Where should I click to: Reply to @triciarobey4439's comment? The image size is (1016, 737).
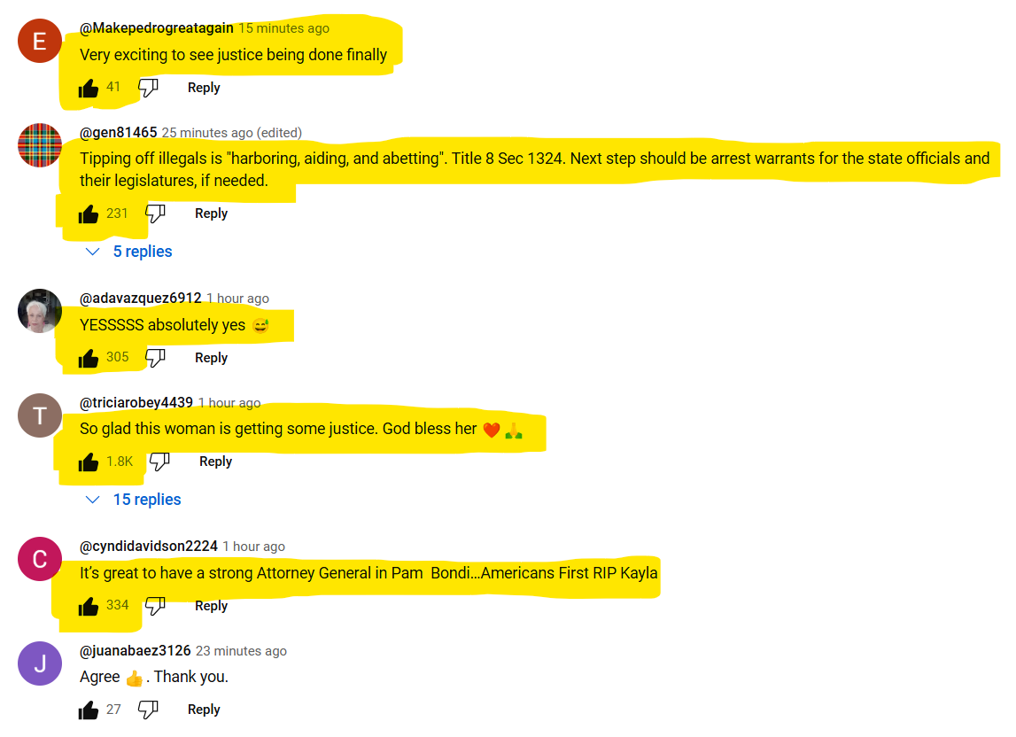(x=216, y=462)
